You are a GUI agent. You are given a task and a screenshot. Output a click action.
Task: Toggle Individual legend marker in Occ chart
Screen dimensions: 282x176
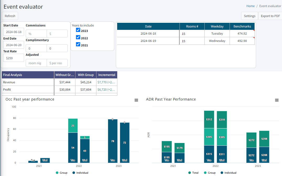point(74,173)
